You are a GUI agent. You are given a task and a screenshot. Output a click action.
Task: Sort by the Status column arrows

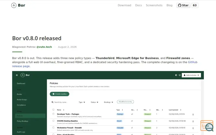pos(150,110)
